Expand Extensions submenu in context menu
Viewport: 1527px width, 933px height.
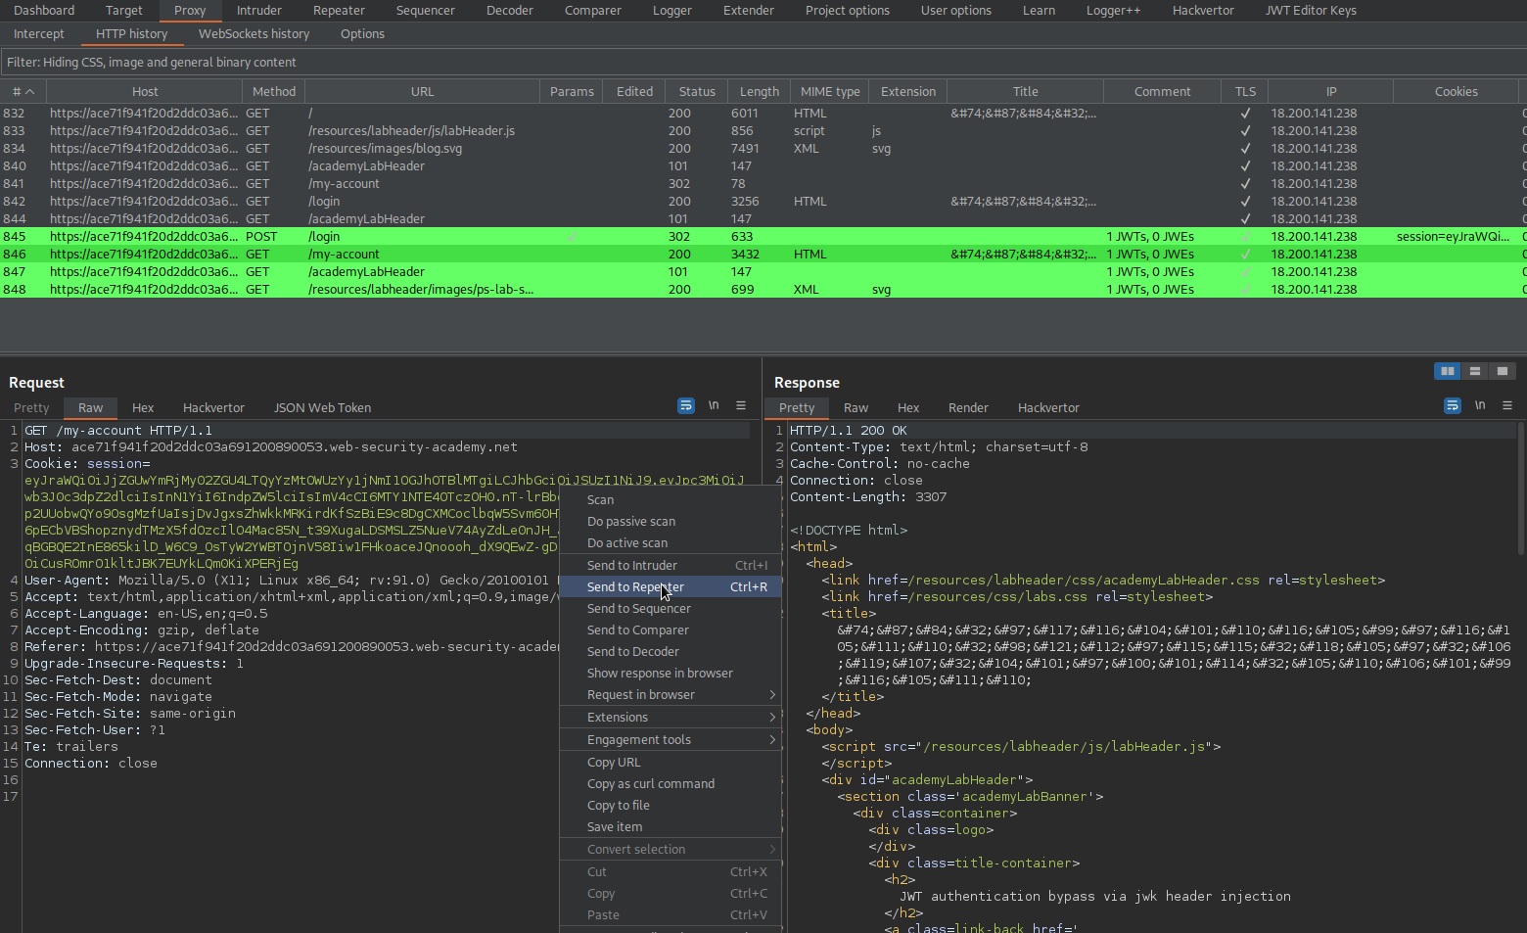[x=671, y=718]
